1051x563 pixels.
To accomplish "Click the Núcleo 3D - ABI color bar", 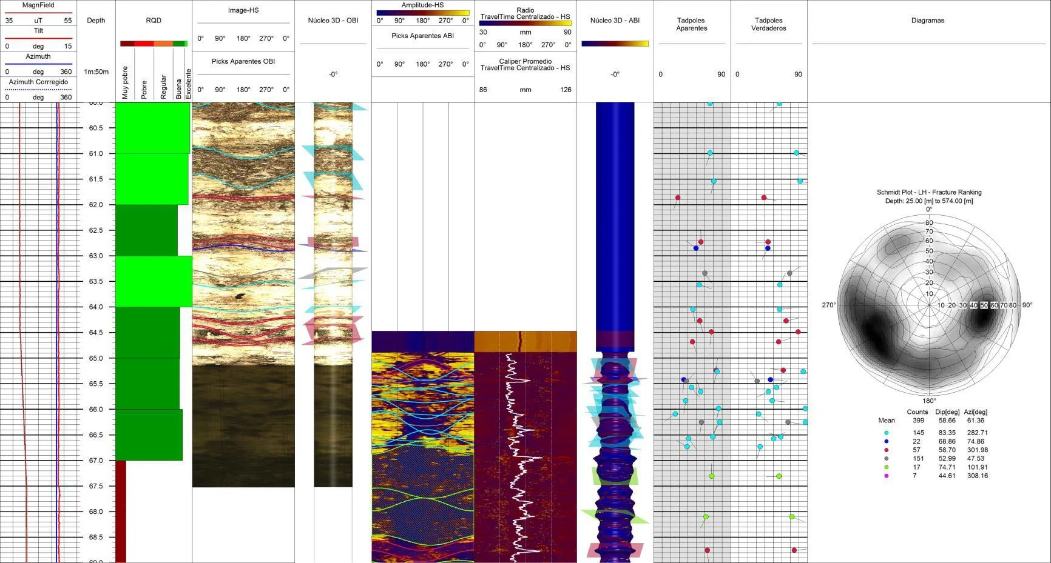I will pyautogui.click(x=615, y=44).
